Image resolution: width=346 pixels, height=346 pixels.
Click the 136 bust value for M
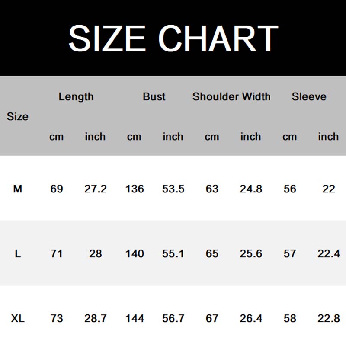[135, 189]
